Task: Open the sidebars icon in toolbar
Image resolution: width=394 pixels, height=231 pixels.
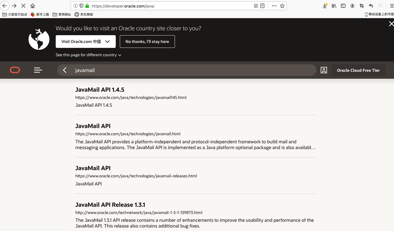Action: pos(343,6)
